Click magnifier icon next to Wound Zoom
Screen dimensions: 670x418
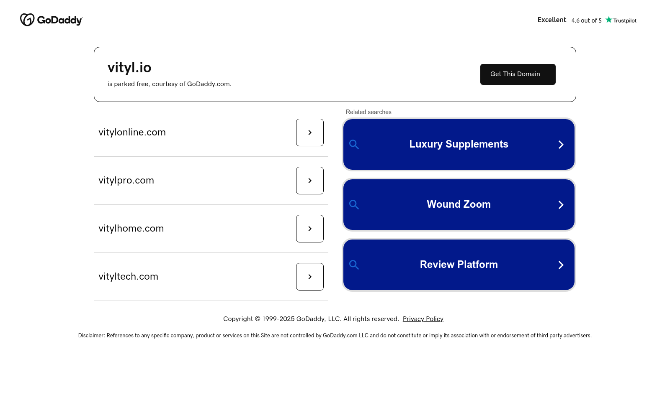[354, 205]
